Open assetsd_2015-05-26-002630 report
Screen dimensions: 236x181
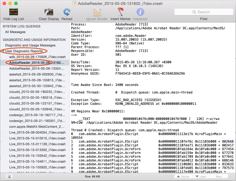(x=37, y=74)
